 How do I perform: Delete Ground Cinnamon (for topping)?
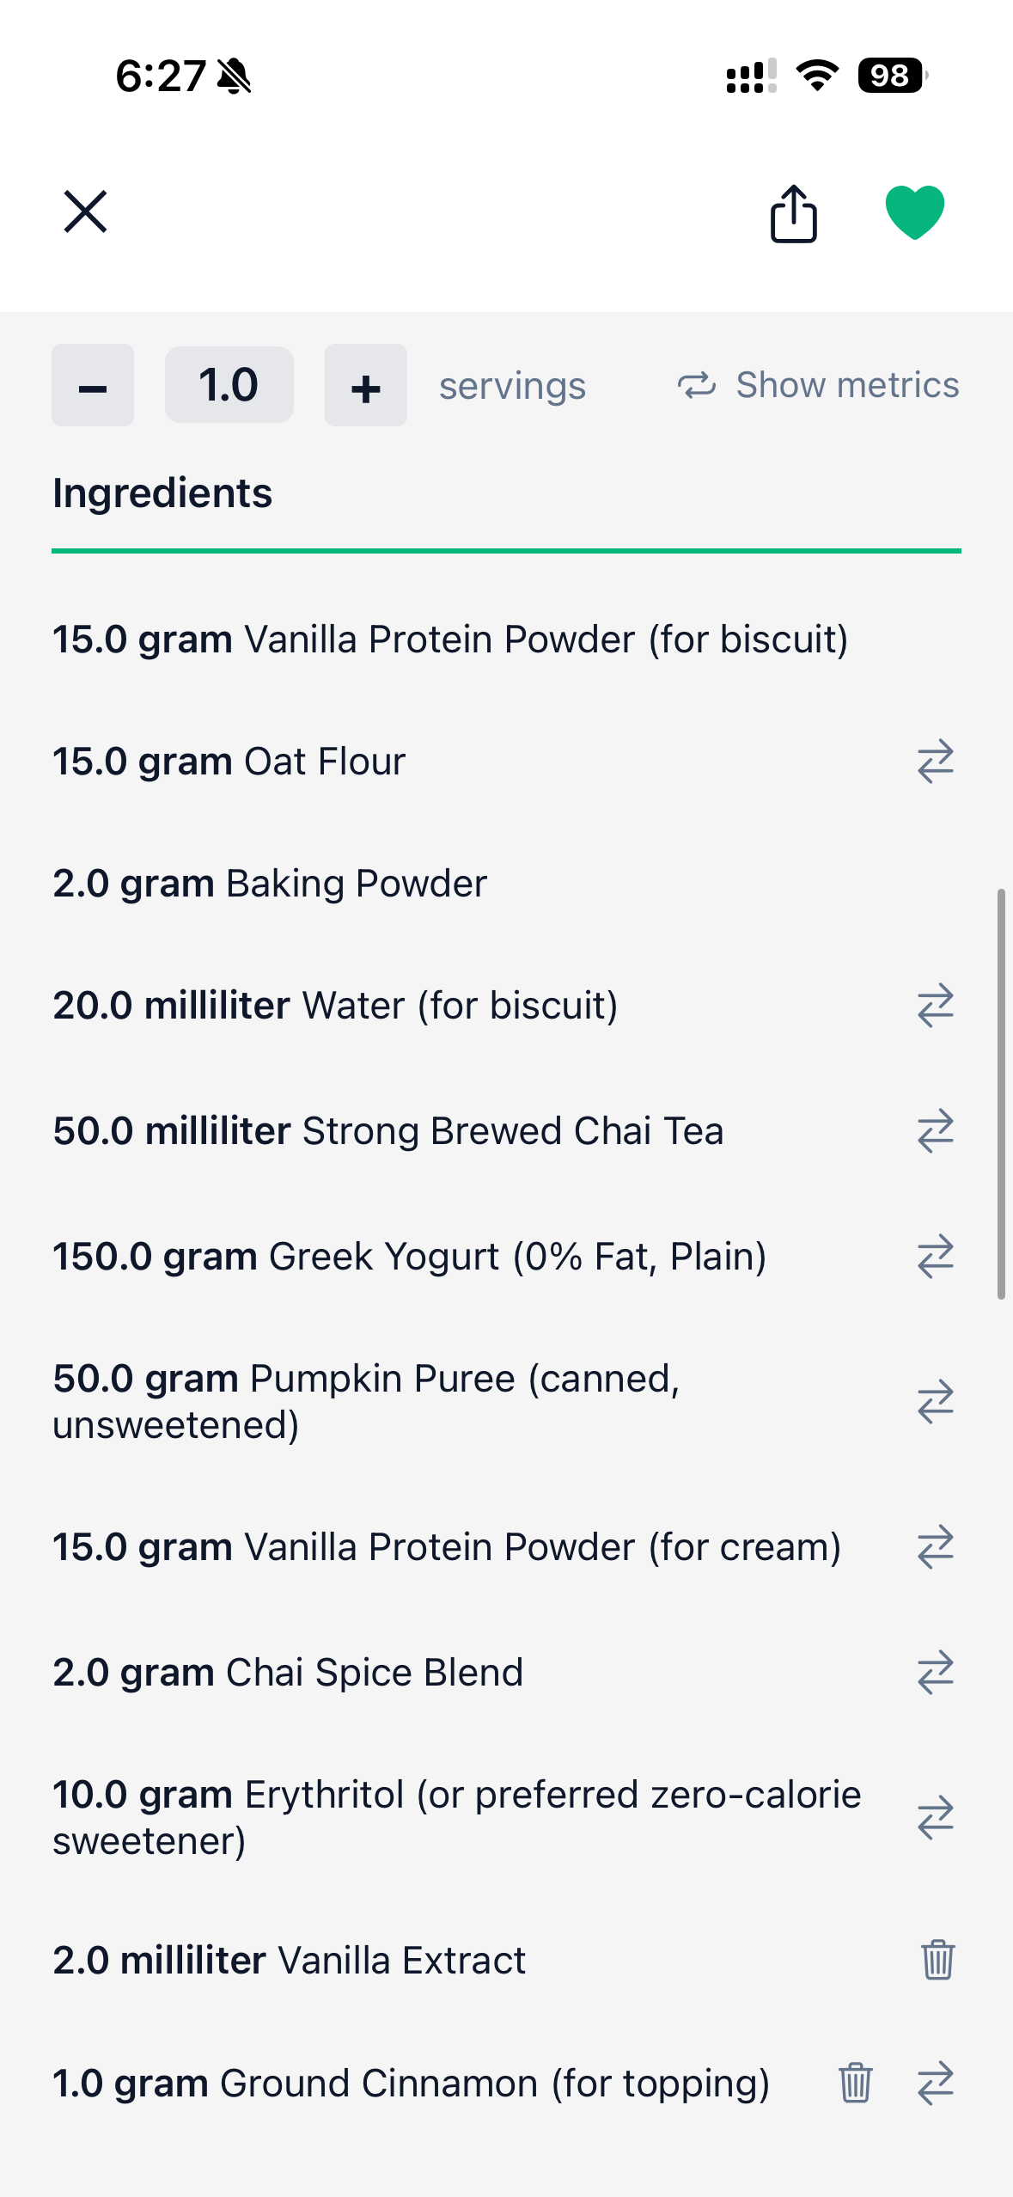pyautogui.click(x=855, y=2083)
